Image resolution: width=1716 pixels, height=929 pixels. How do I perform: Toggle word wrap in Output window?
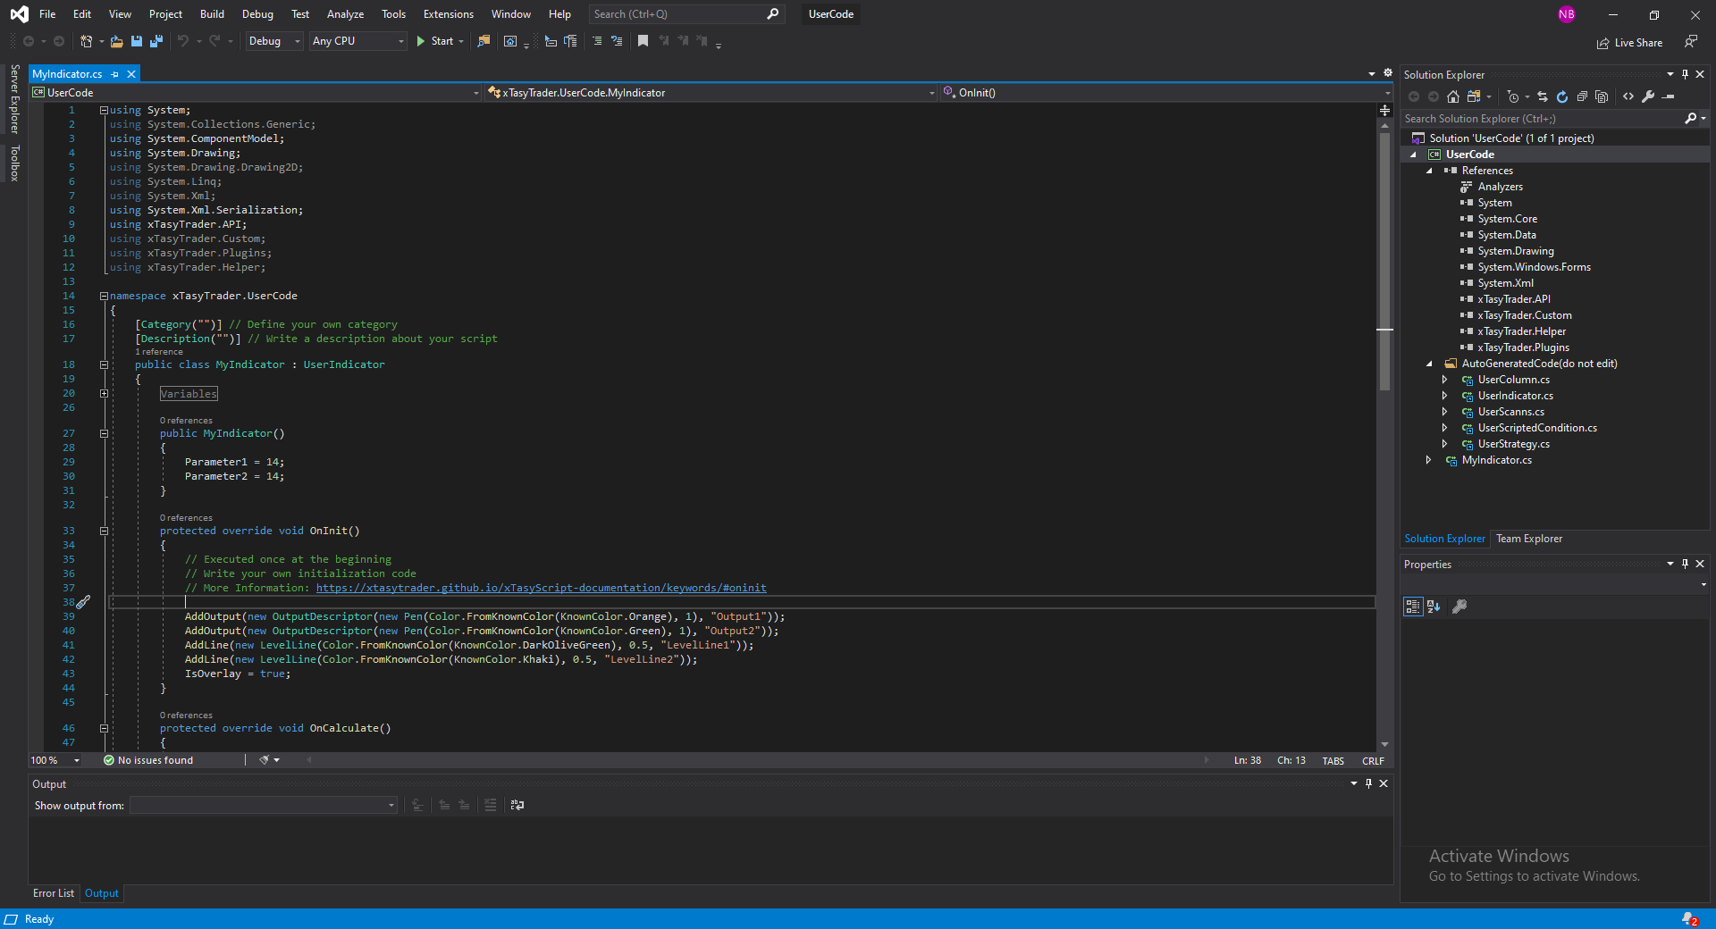(517, 805)
